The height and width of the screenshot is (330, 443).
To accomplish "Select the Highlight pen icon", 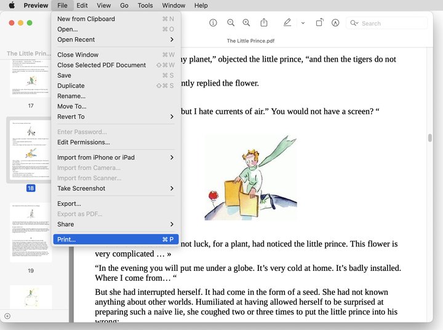I will [287, 22].
